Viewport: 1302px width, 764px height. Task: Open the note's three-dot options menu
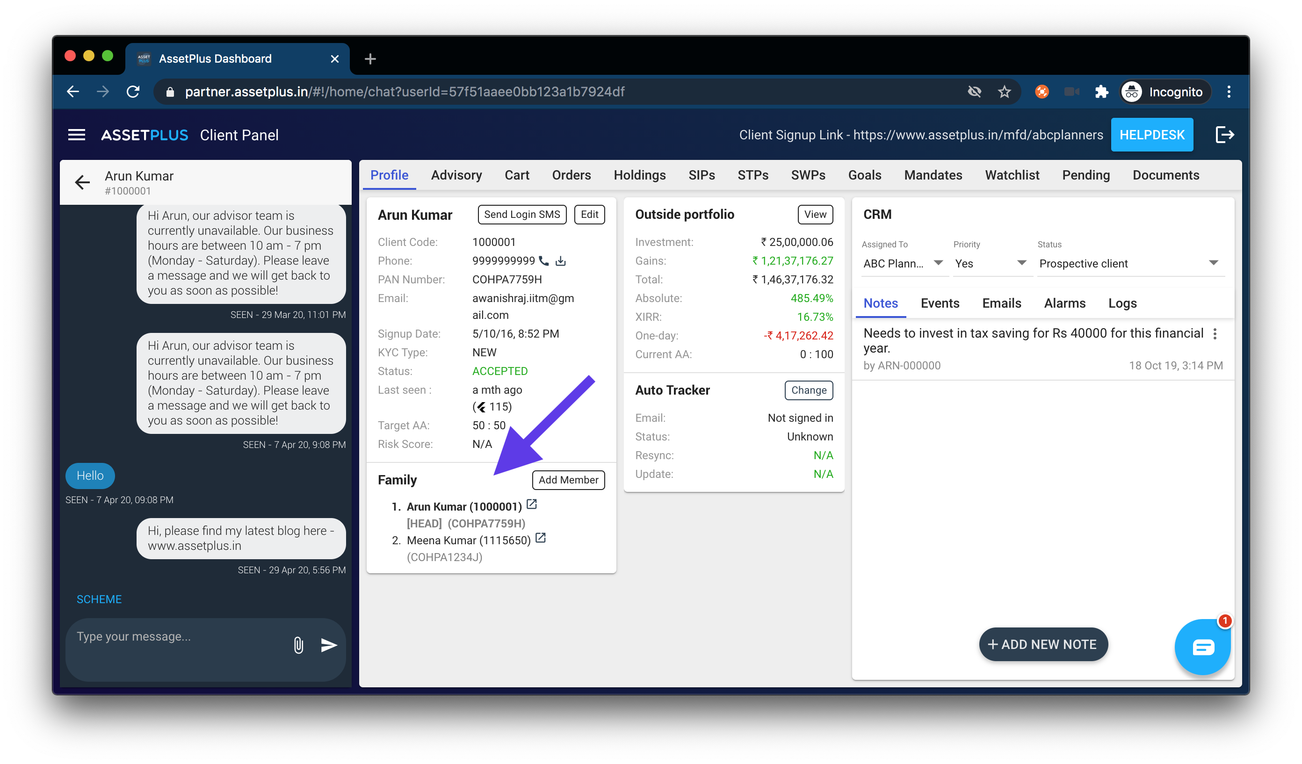1215,334
